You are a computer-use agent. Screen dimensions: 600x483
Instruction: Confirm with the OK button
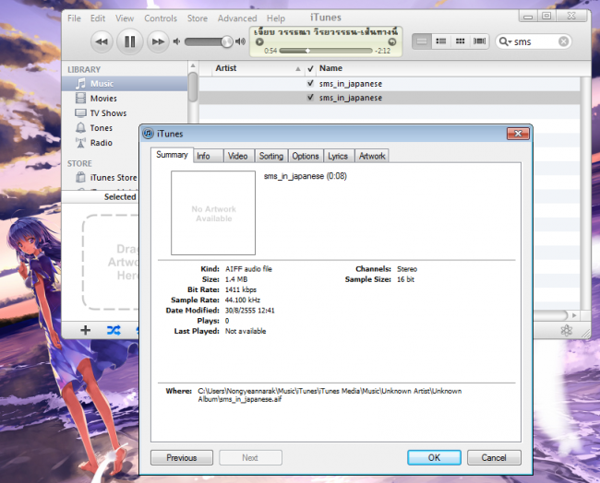435,457
